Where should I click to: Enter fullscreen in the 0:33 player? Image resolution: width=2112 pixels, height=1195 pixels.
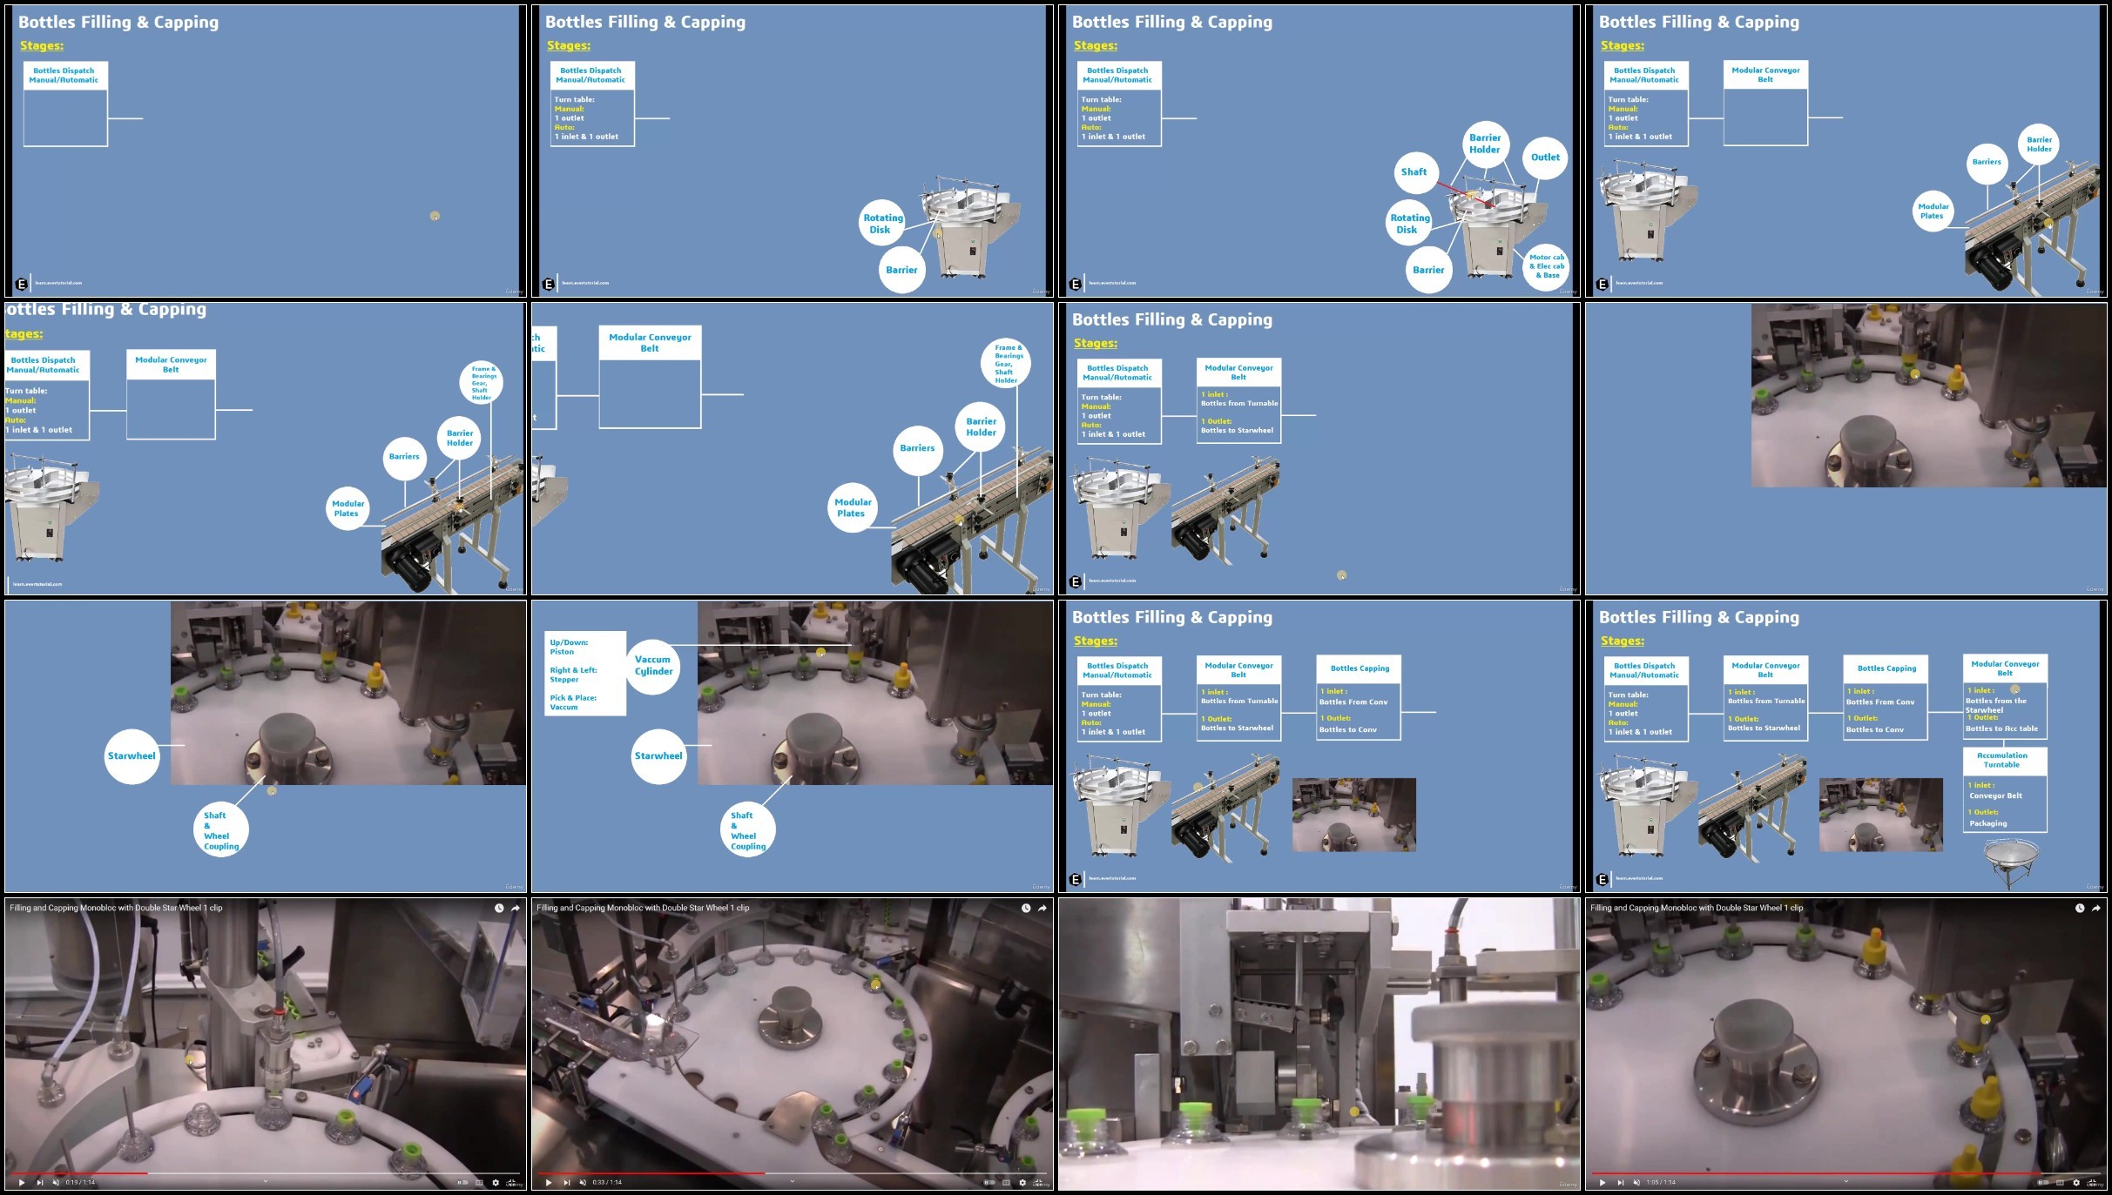1039,1181
